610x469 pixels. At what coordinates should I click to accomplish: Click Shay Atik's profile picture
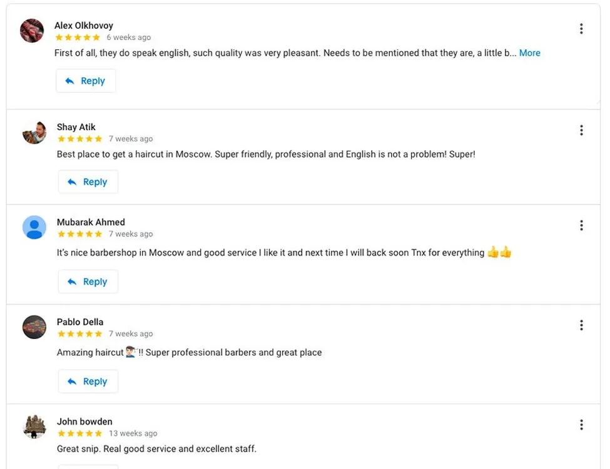(x=34, y=132)
